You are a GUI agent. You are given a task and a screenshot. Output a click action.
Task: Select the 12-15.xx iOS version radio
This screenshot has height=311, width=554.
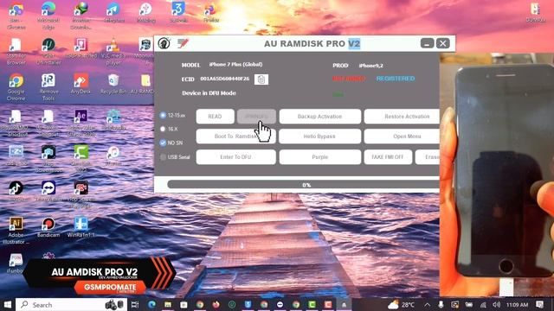coord(163,115)
